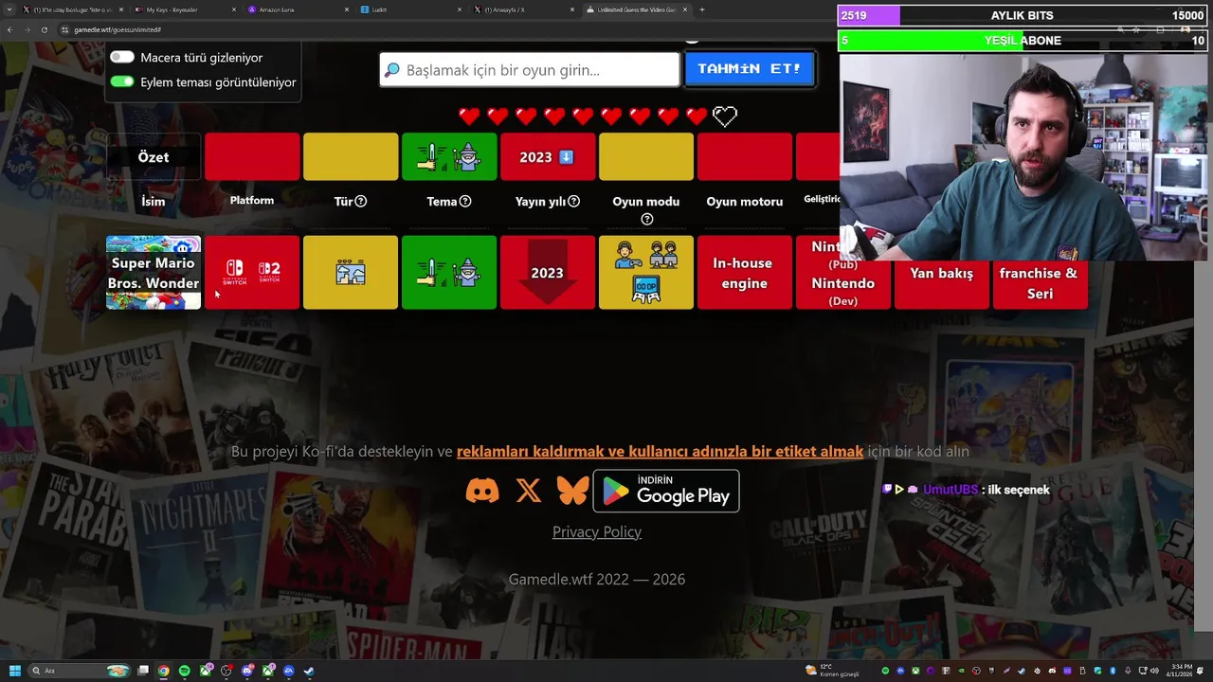
Task: Open Steam from taskbar
Action: pos(309,671)
